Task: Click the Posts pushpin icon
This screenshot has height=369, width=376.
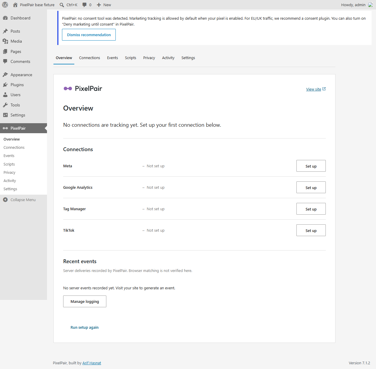Action: click(x=5, y=31)
